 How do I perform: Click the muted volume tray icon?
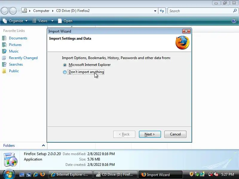(x=216, y=174)
